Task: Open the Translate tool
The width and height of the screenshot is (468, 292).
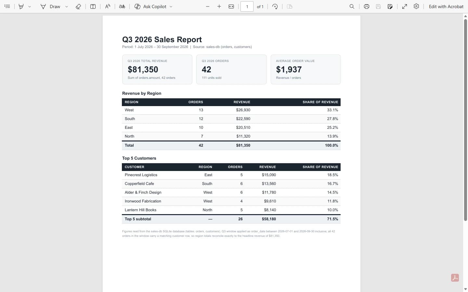Action: [122, 6]
